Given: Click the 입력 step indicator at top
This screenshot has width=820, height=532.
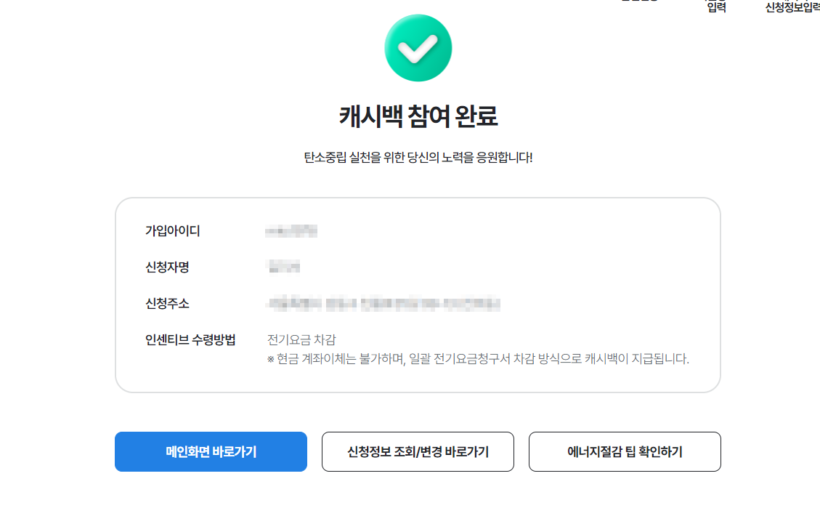Looking at the screenshot, I should pos(716,8).
